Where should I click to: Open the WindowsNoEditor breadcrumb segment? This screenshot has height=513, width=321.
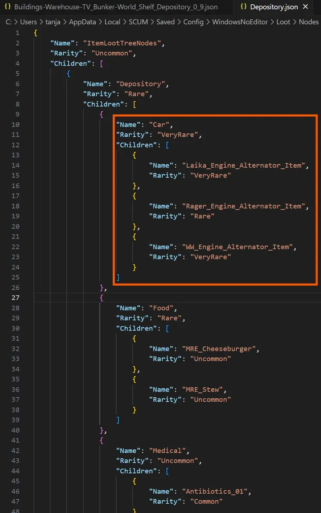coord(240,22)
